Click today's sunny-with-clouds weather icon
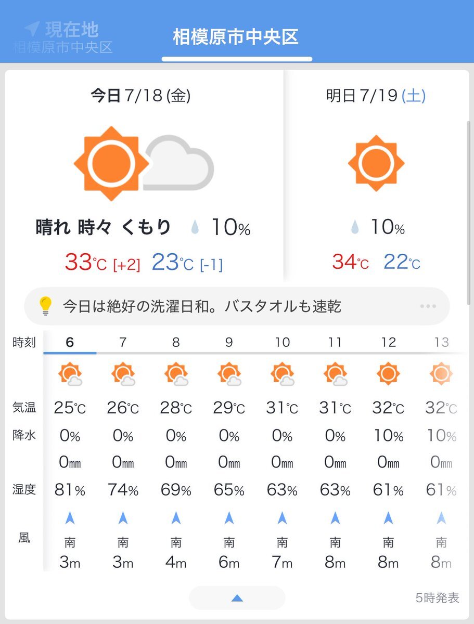The height and width of the screenshot is (624, 474). [144, 163]
